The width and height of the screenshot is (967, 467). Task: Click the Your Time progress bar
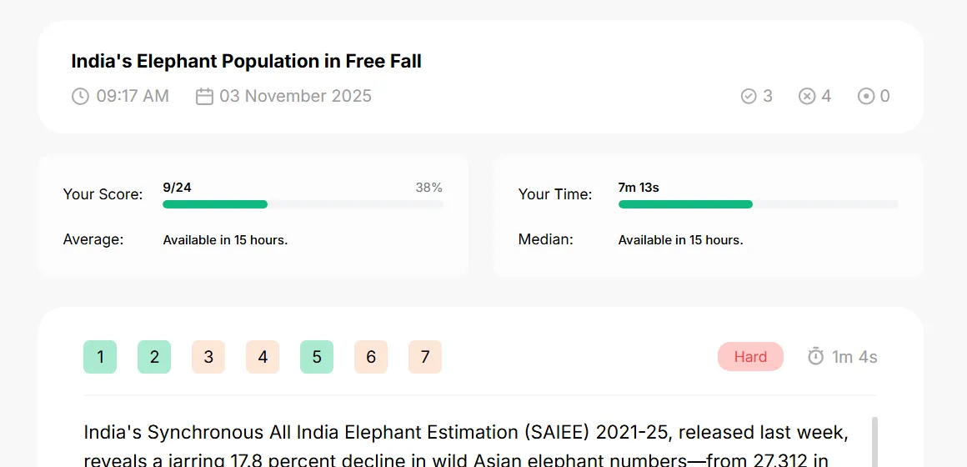(x=758, y=204)
